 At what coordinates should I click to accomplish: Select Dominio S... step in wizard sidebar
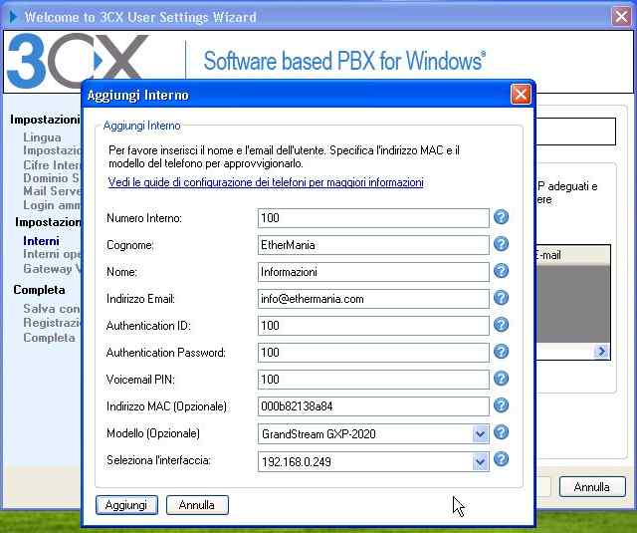(x=52, y=178)
